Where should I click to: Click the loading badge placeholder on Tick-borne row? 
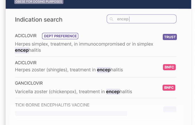click(x=170, y=109)
